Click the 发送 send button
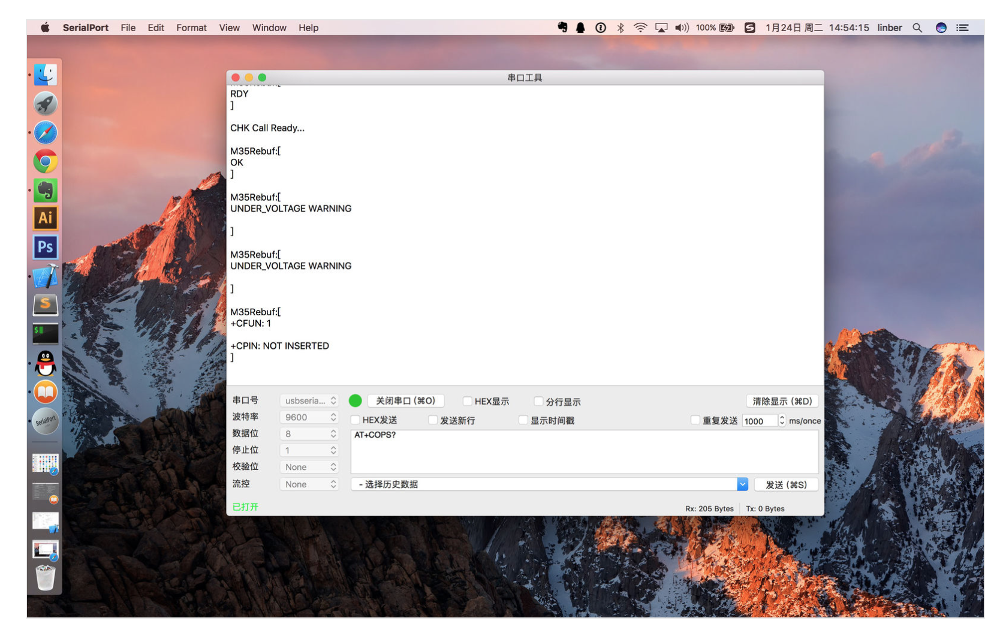This screenshot has width=1000, height=633. (x=787, y=484)
